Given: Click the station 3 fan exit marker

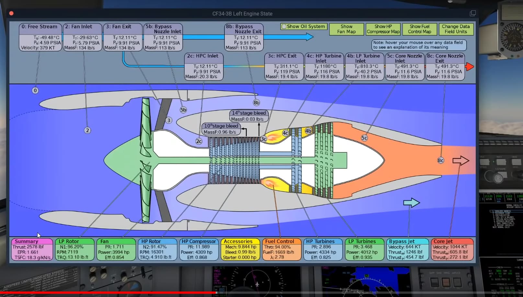Looking at the screenshot, I should point(168,120).
